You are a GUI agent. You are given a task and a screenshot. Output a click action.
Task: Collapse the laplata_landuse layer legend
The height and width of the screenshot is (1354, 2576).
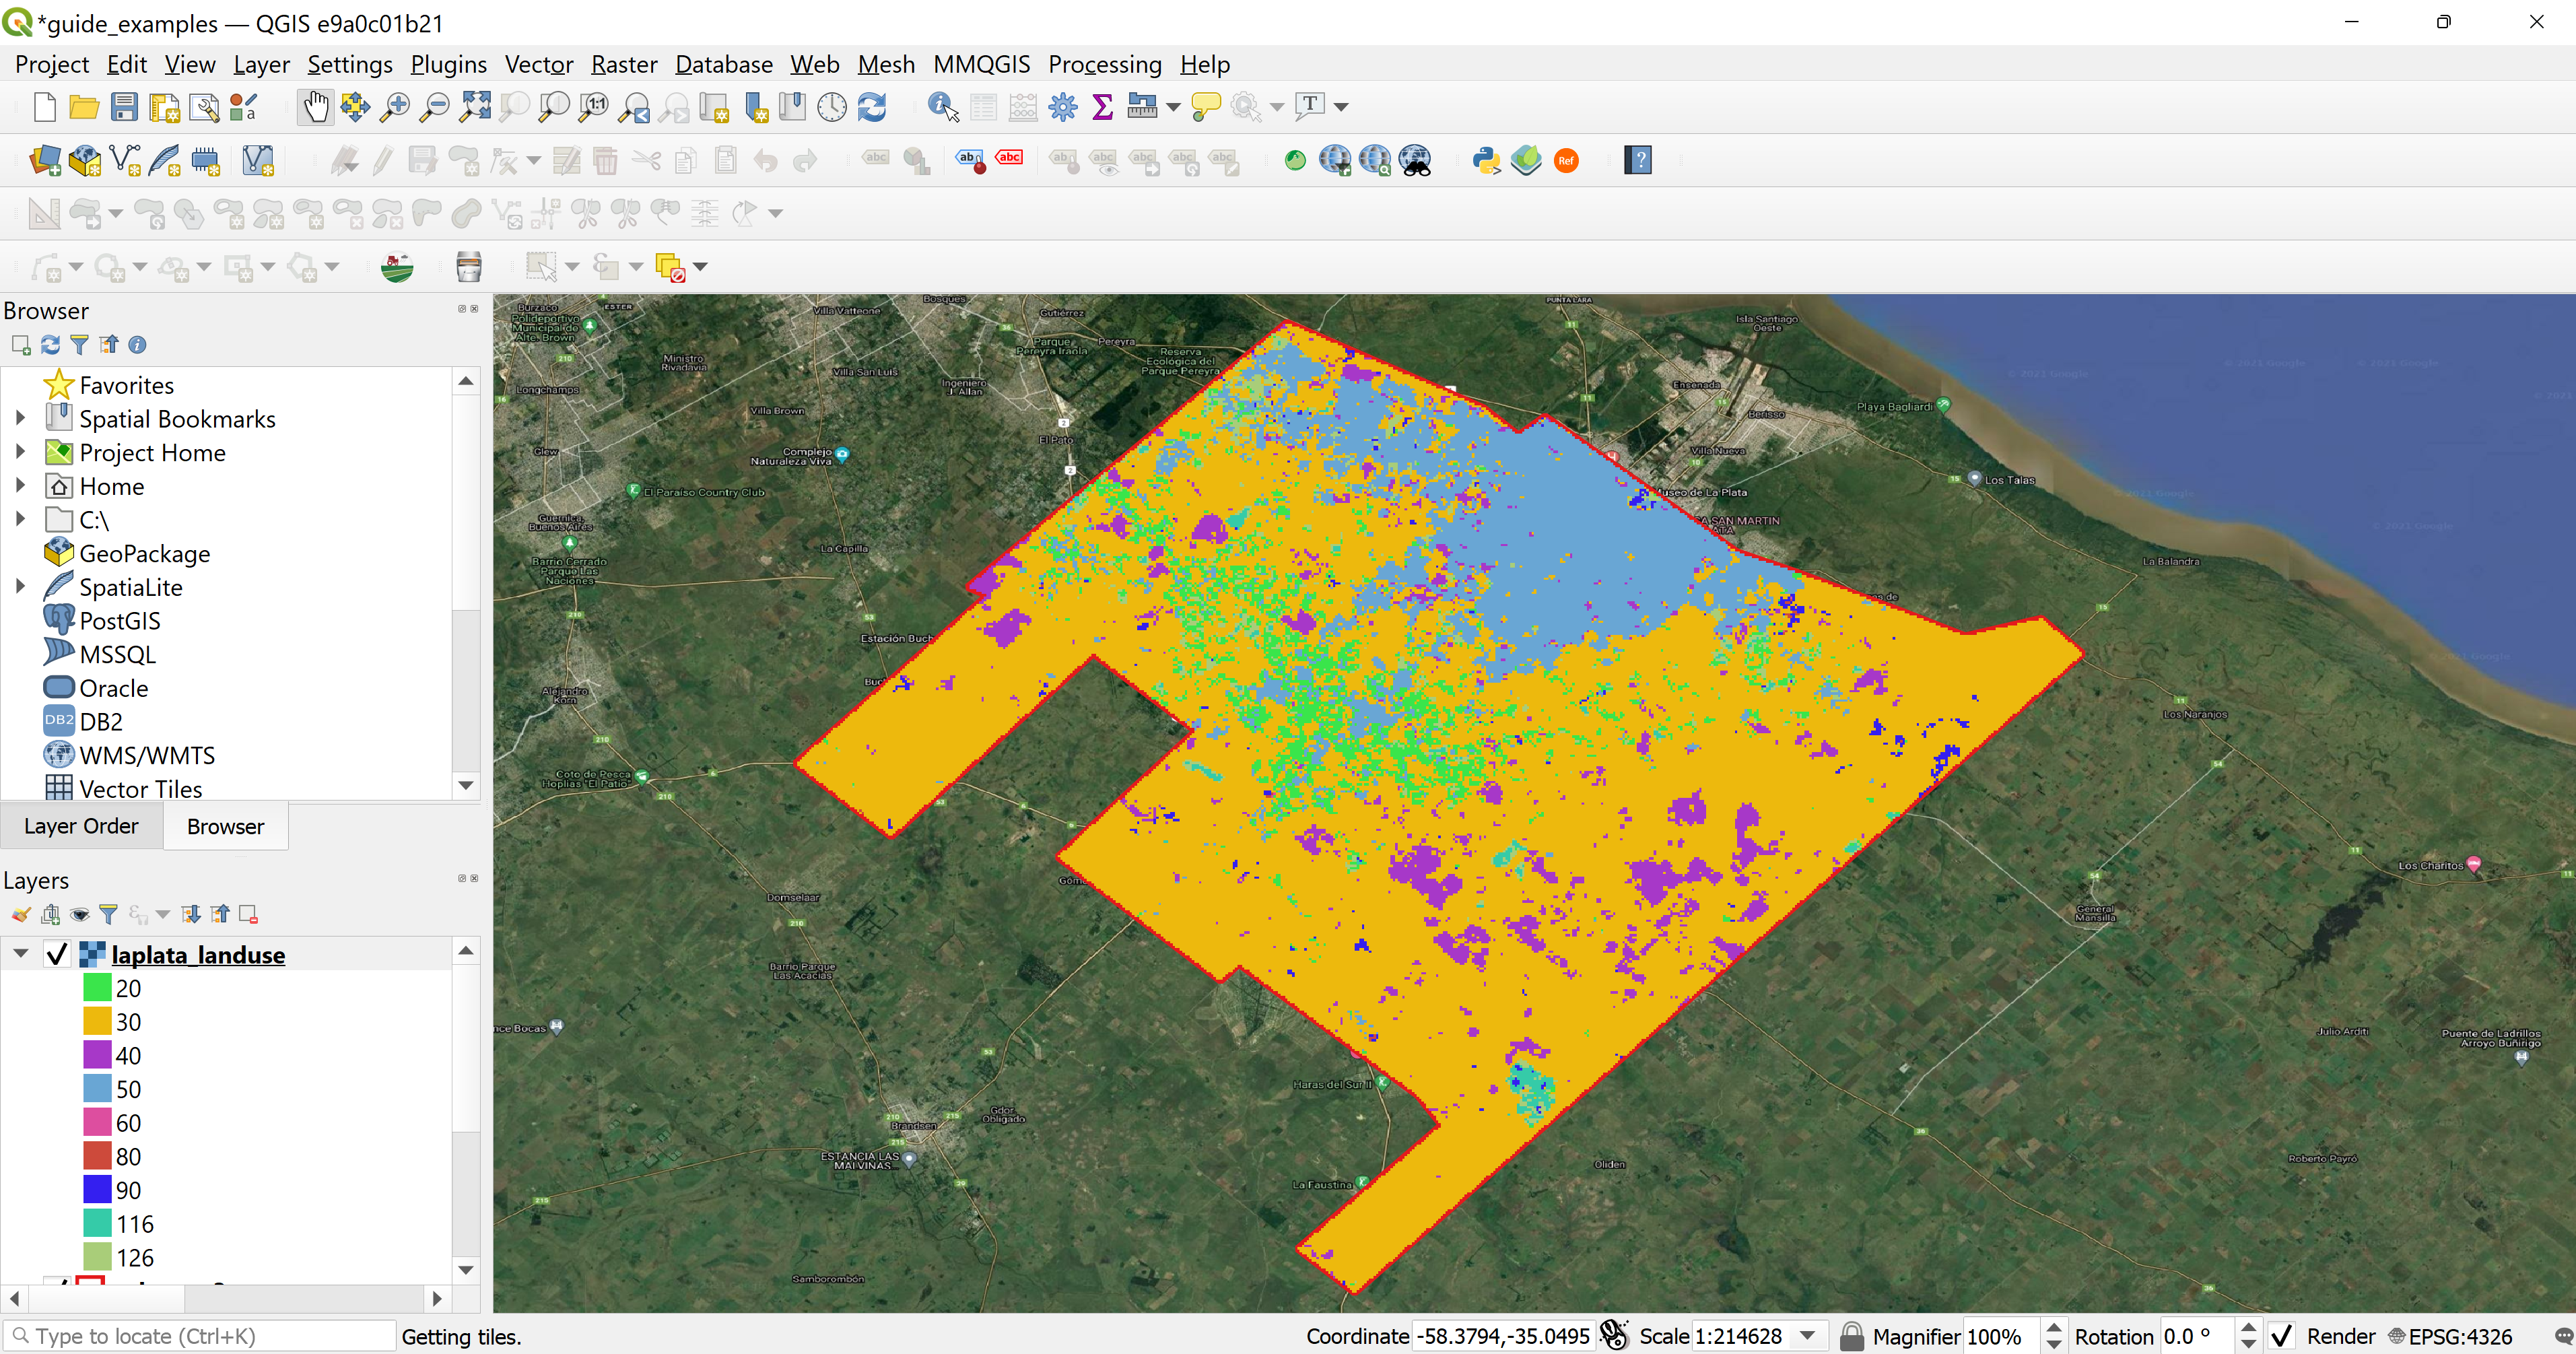point(20,954)
